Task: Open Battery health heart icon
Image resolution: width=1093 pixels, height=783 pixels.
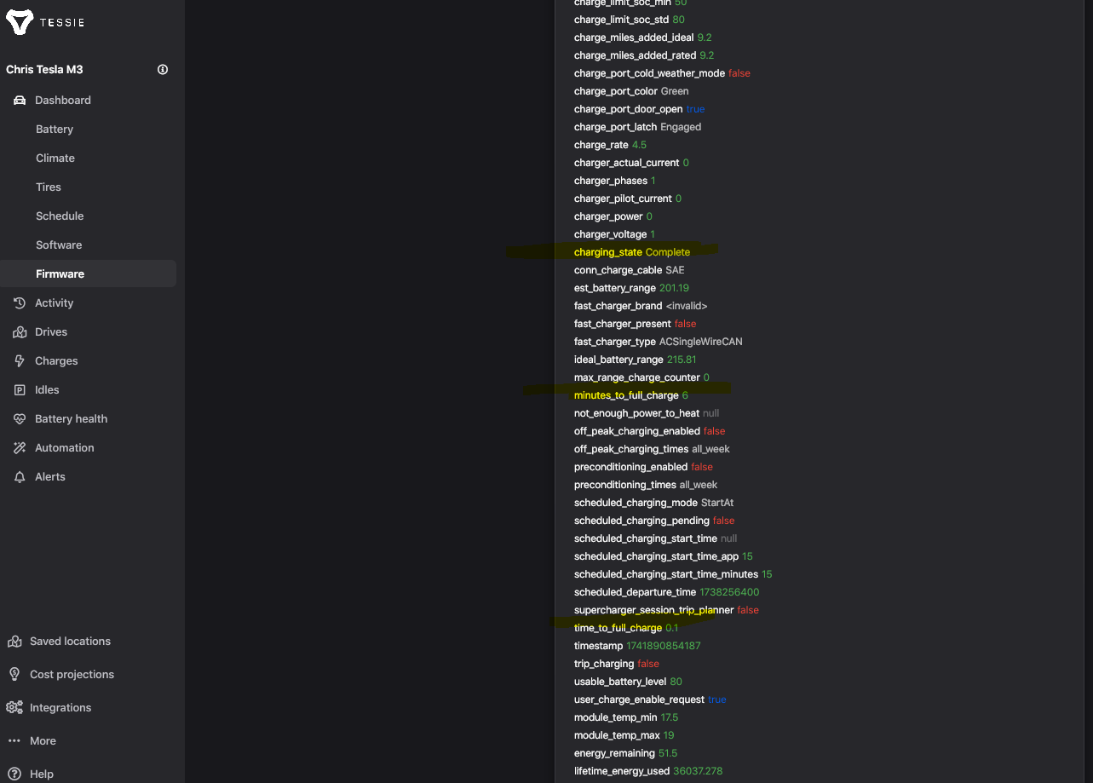Action: point(20,419)
